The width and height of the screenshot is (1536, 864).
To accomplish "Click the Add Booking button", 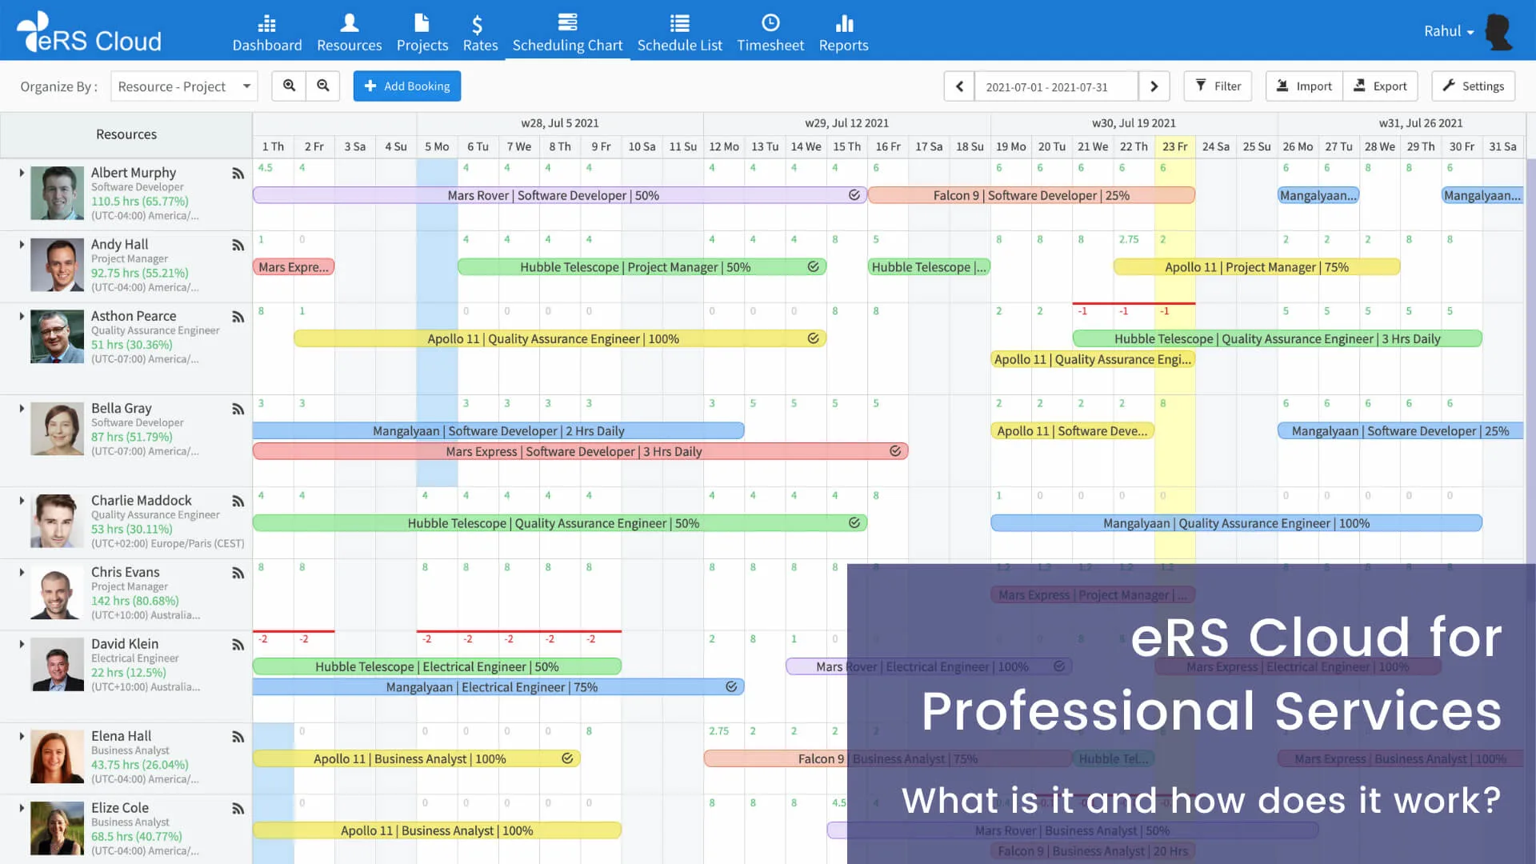I will [x=406, y=86].
